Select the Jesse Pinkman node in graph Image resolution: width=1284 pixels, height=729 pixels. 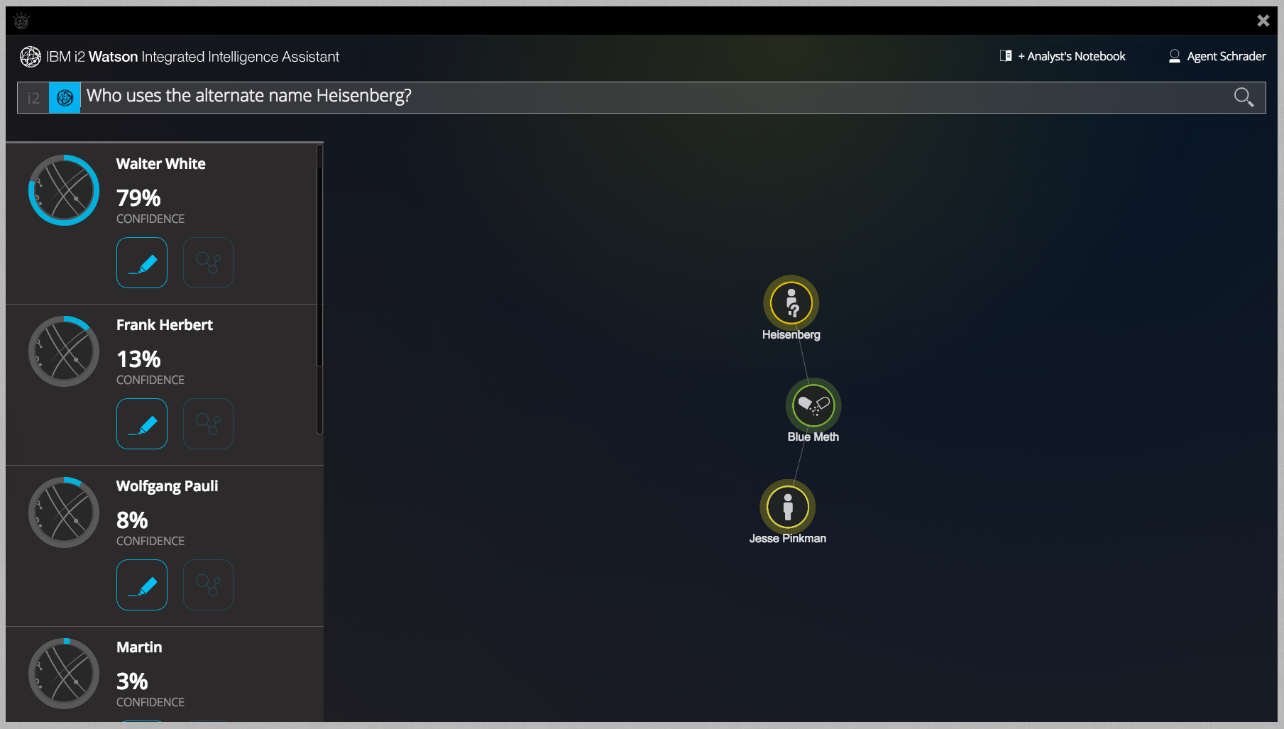[788, 507]
